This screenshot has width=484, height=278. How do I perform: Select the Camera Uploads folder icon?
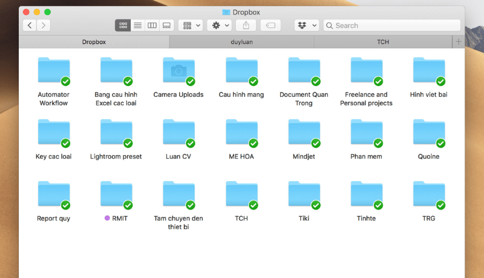click(178, 70)
